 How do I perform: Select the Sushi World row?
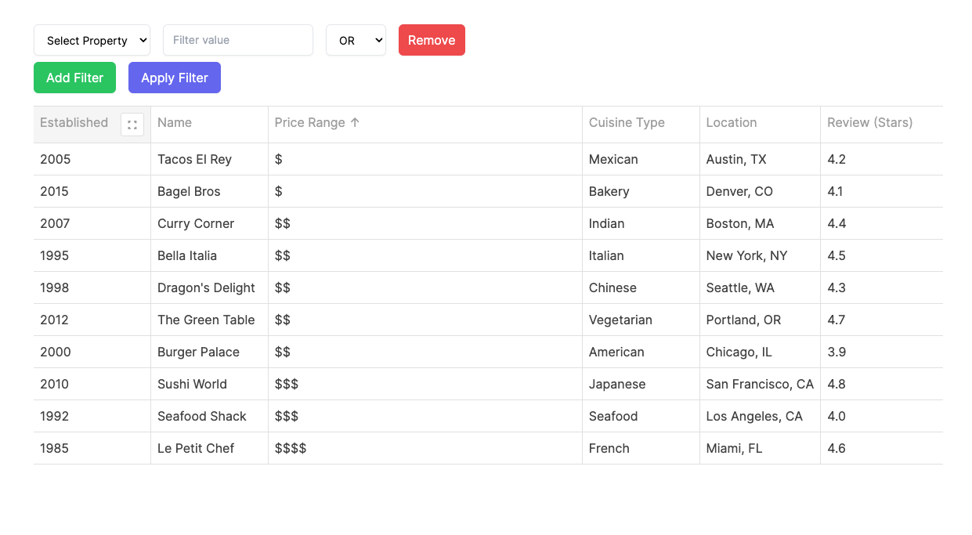[192, 384]
